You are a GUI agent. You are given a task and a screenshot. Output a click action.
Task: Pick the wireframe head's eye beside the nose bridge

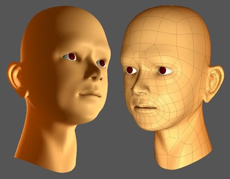(130, 70)
